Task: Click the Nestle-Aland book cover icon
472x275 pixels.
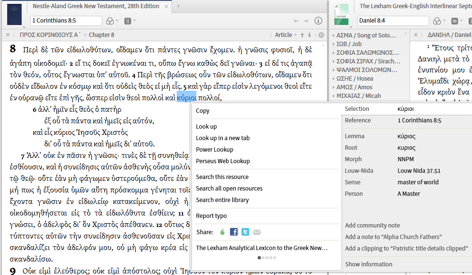Action: coord(14,14)
